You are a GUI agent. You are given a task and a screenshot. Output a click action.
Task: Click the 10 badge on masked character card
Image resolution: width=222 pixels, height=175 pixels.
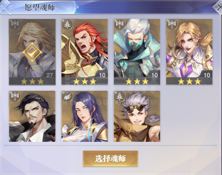coord(154,75)
